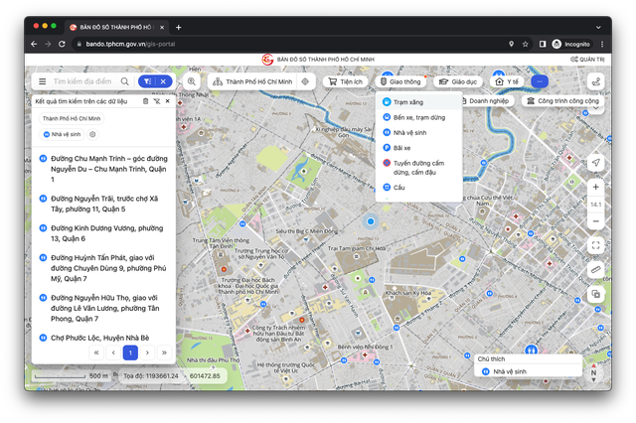
Task: Zoom in with the plus button
Action: pyautogui.click(x=596, y=188)
